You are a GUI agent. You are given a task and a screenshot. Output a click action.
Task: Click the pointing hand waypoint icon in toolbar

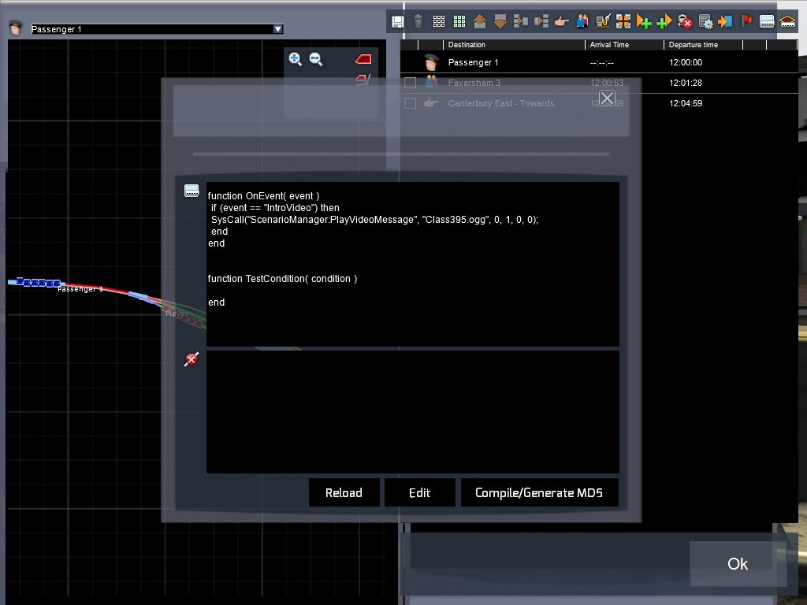pos(562,22)
